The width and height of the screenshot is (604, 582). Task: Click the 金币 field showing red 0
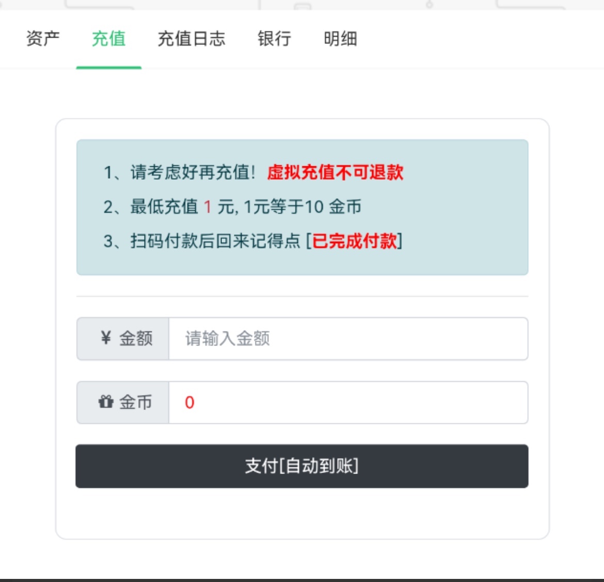pyautogui.click(x=348, y=403)
